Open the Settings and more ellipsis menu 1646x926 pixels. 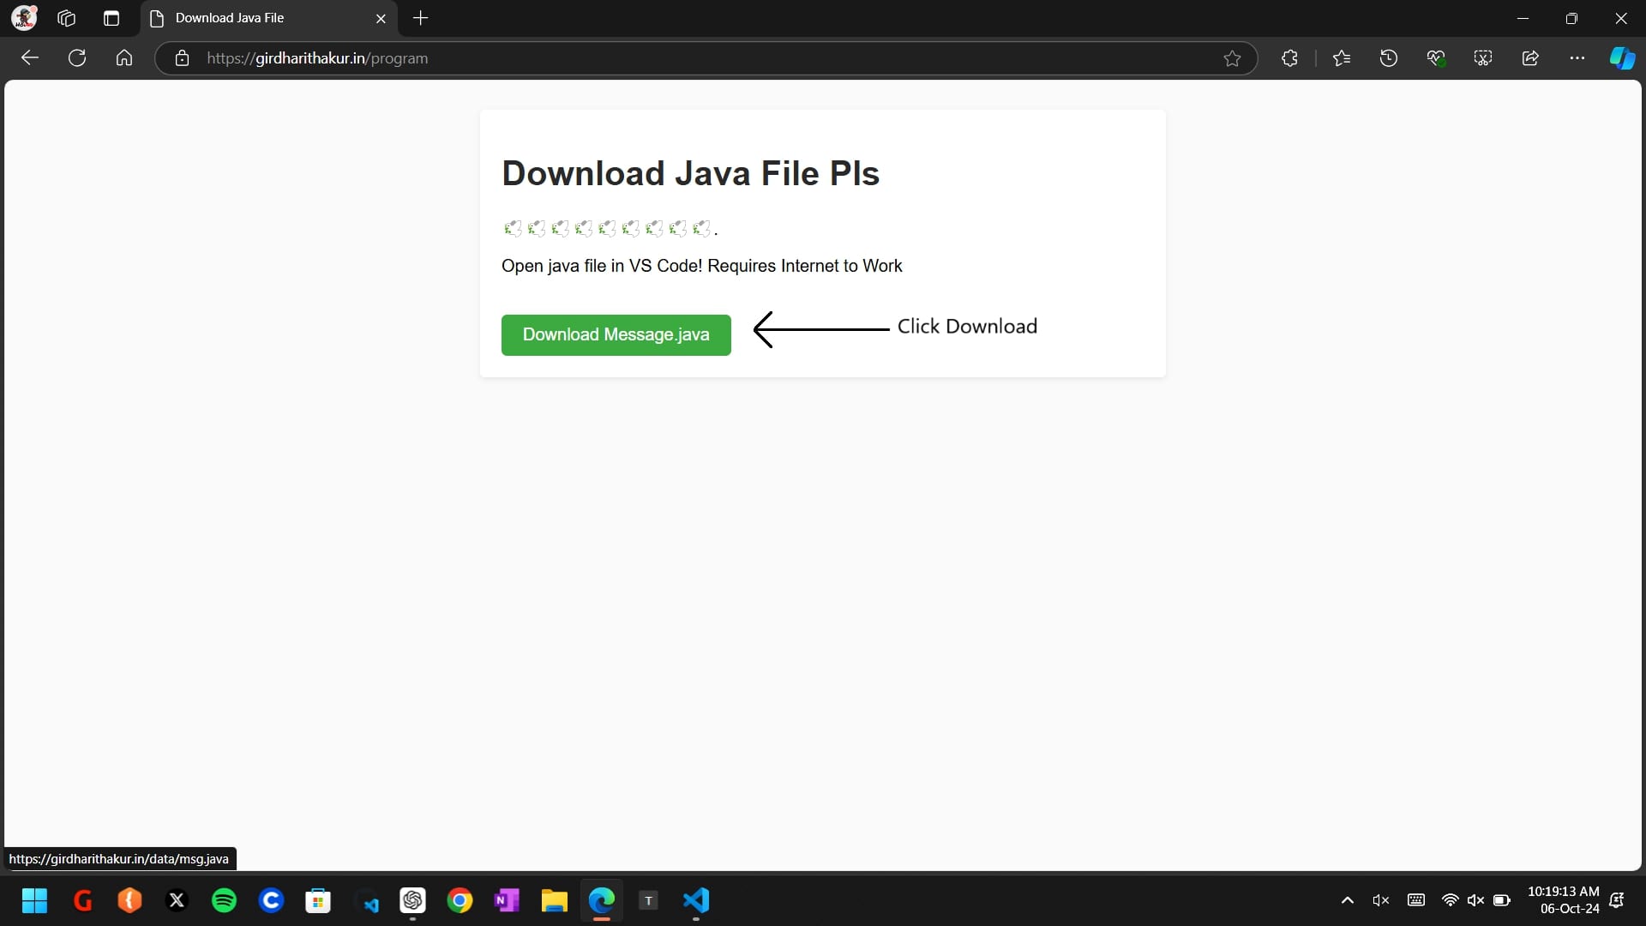click(1577, 58)
